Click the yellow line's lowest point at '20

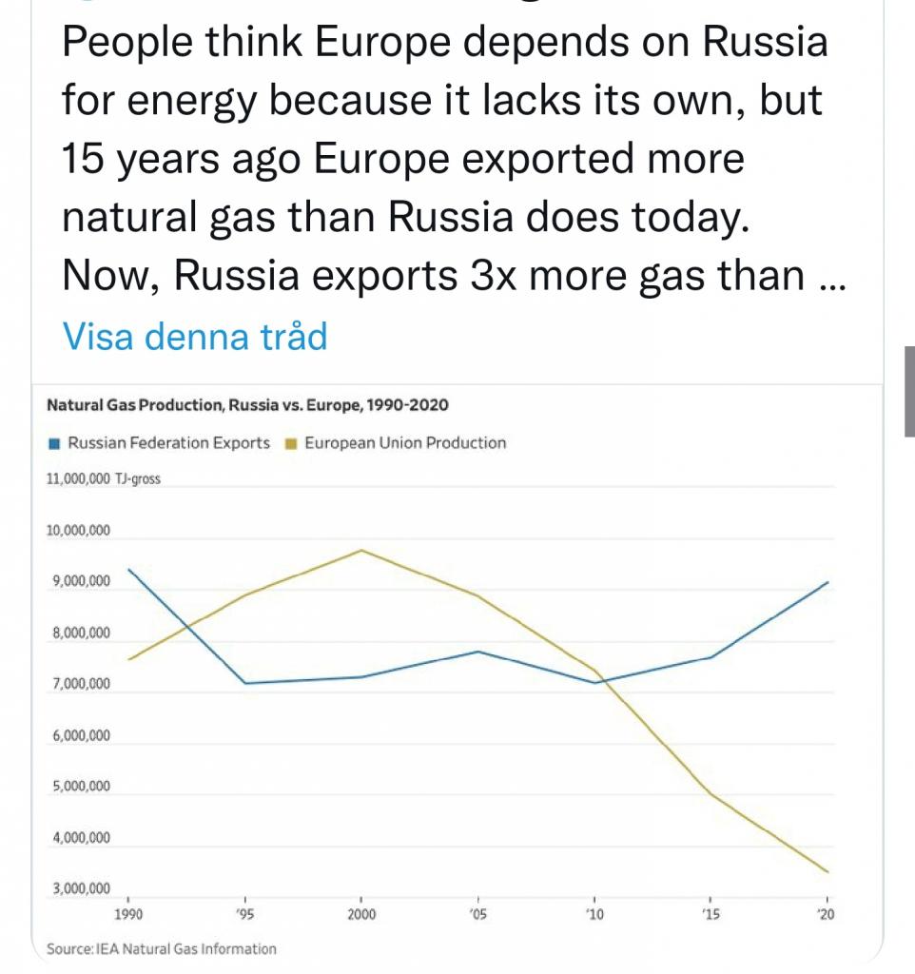click(827, 871)
